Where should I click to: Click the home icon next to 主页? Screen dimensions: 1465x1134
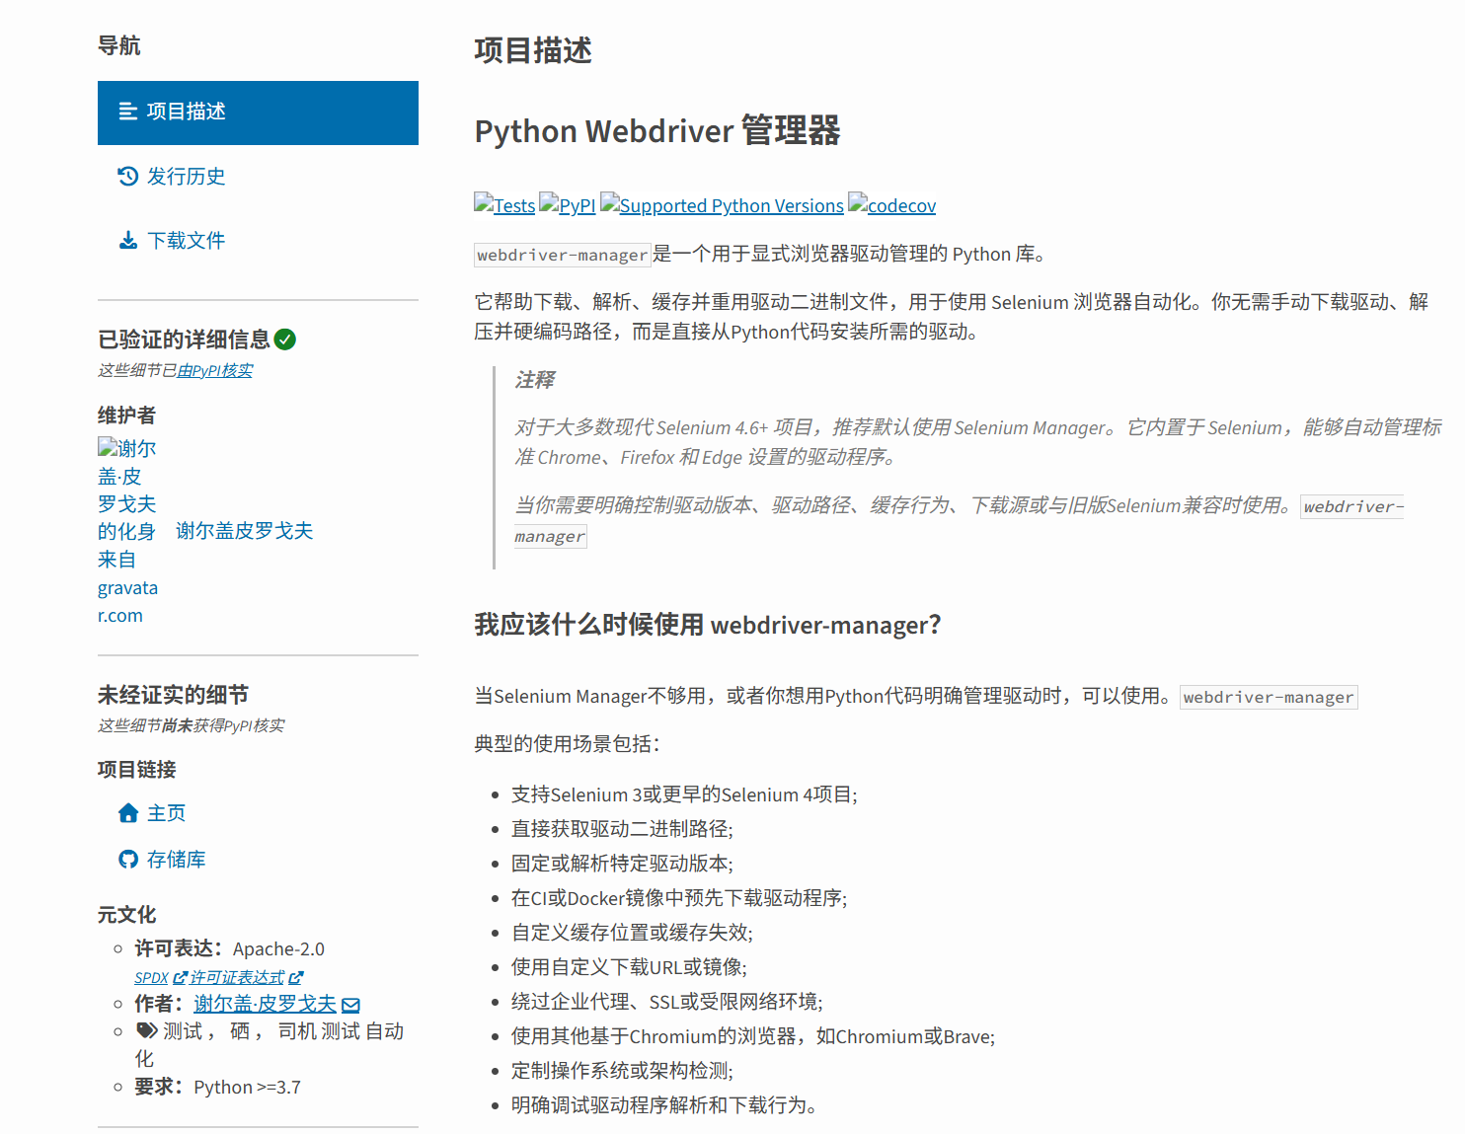tap(128, 813)
